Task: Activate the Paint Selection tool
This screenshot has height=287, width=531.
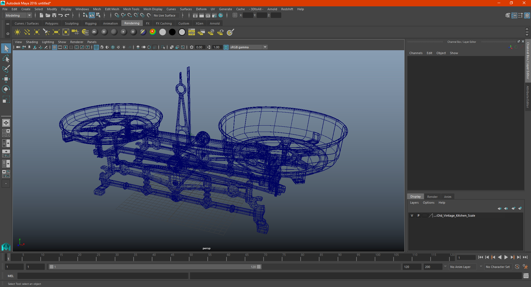Action: [x=6, y=69]
